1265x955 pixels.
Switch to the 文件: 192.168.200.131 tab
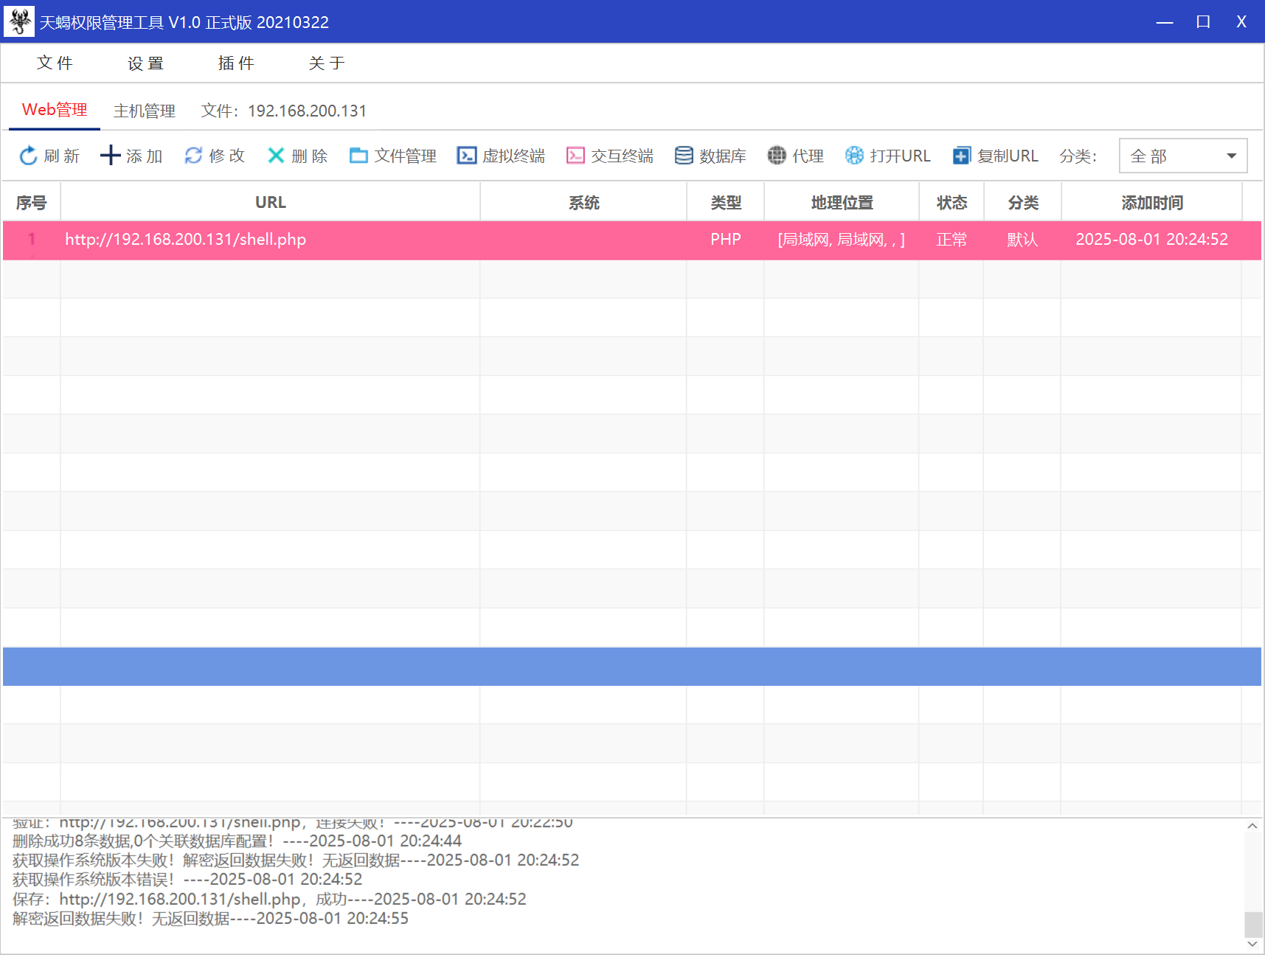[284, 111]
